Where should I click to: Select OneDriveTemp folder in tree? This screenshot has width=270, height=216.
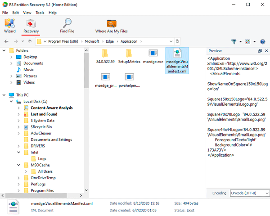(43, 178)
